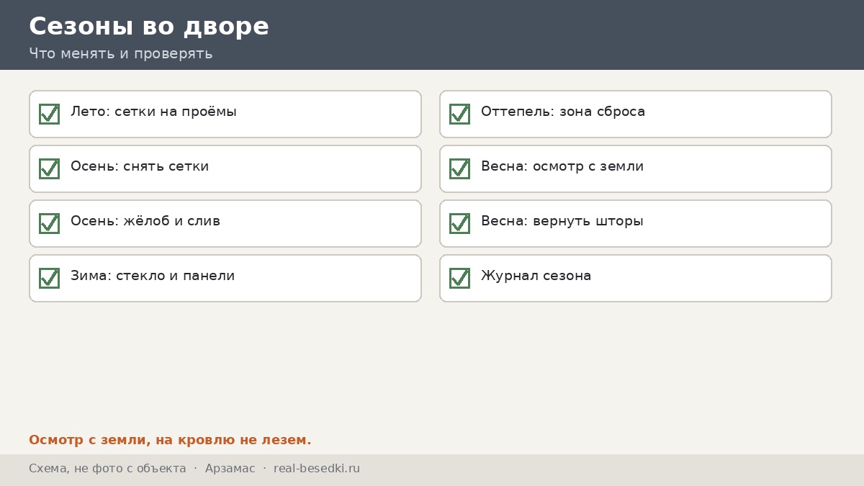
Task: Toggle the Весна: вернуть шторы checkbox
Action: [x=459, y=223]
